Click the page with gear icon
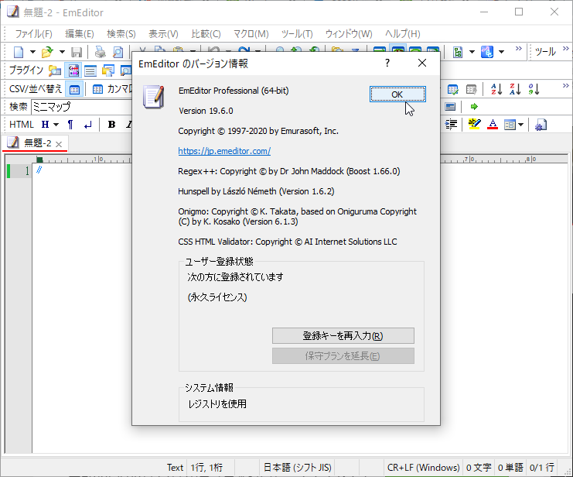Screen dimensions: 573x477 pos(541,125)
